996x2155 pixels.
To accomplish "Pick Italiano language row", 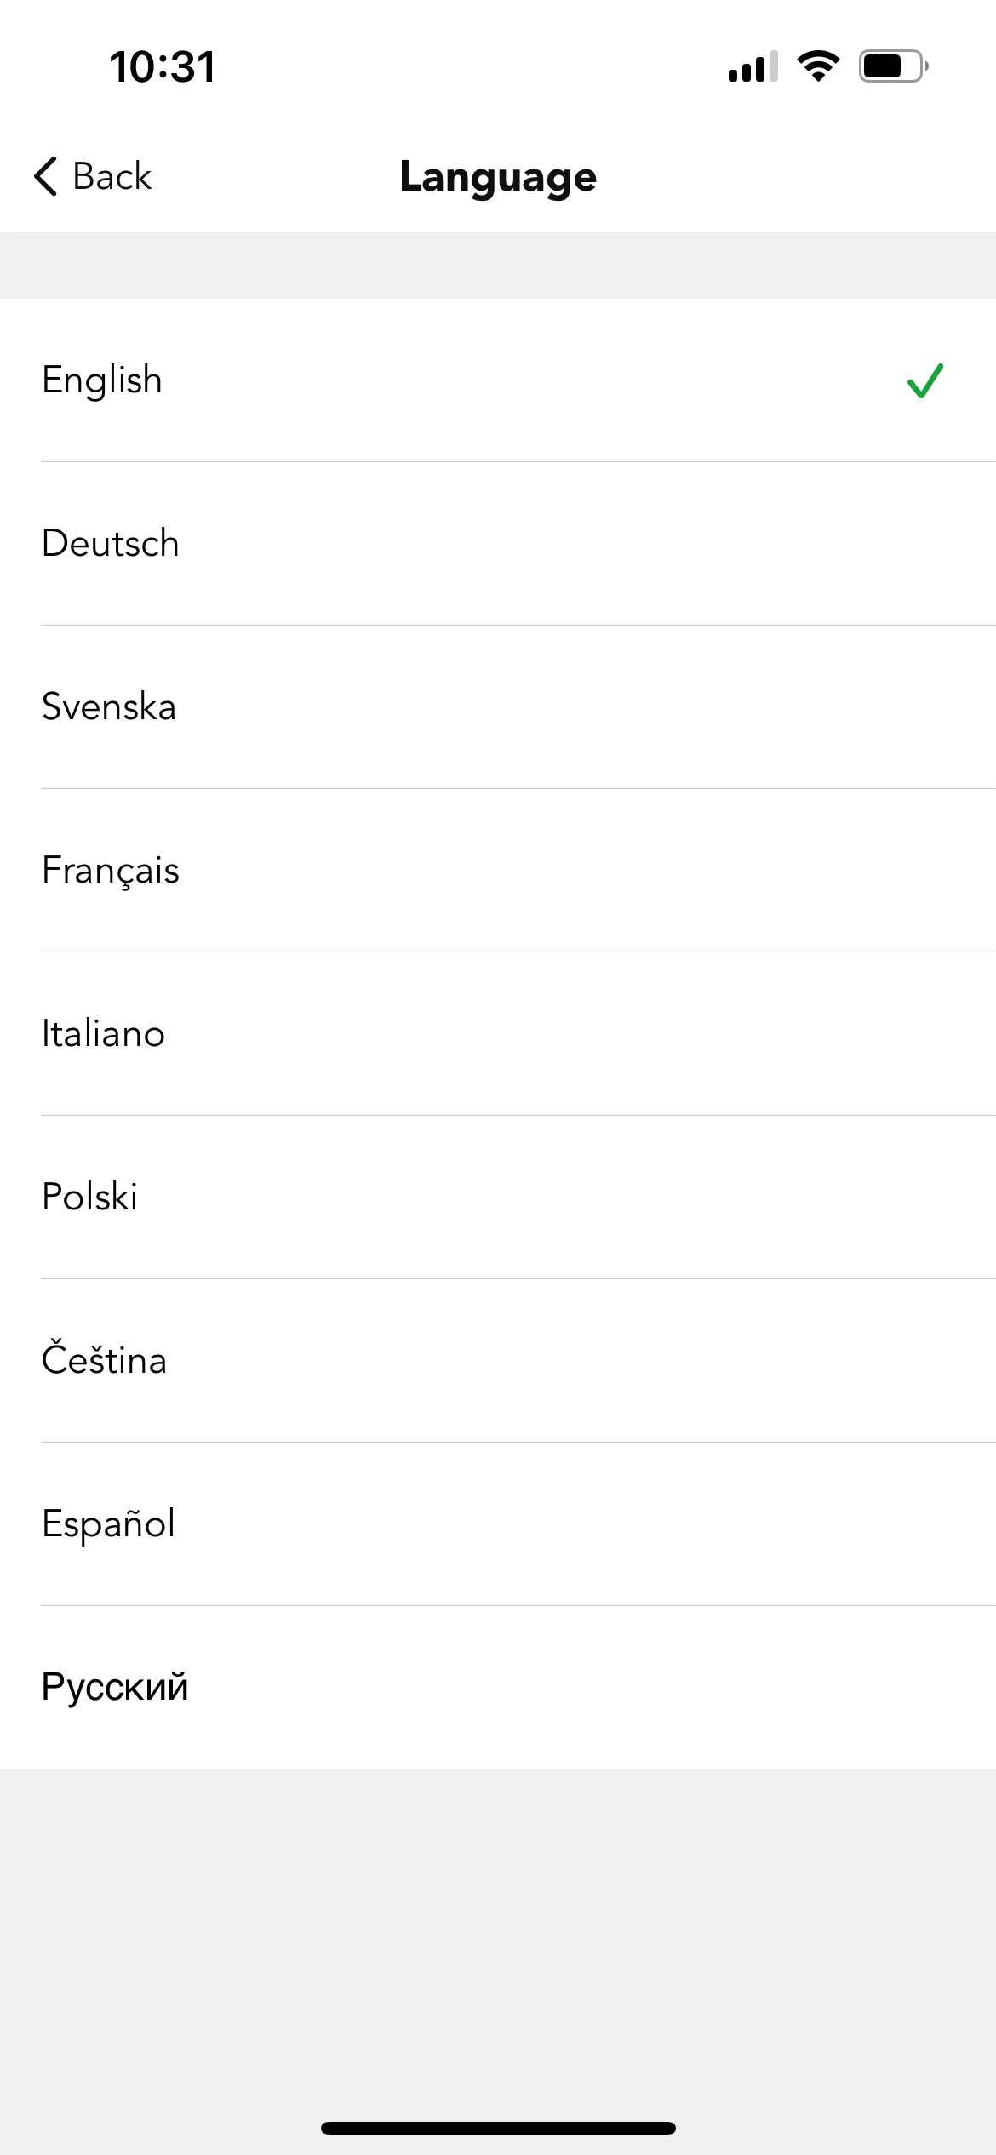I will point(498,1034).
